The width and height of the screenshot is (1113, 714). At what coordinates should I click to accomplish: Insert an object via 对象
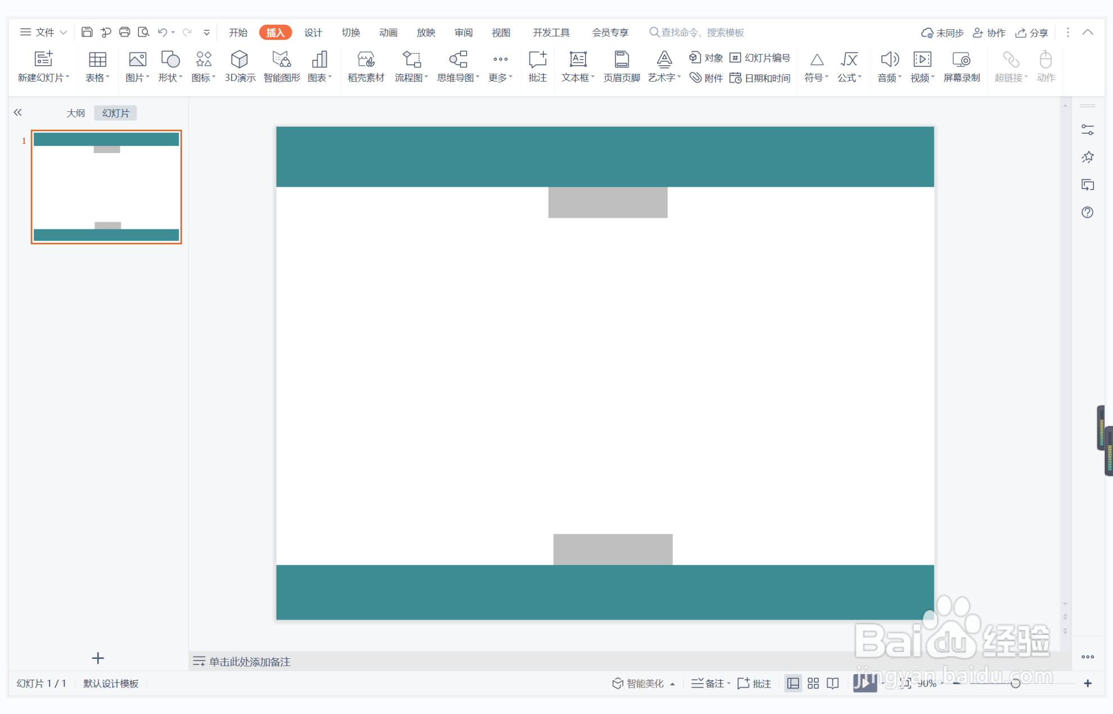[x=706, y=58]
